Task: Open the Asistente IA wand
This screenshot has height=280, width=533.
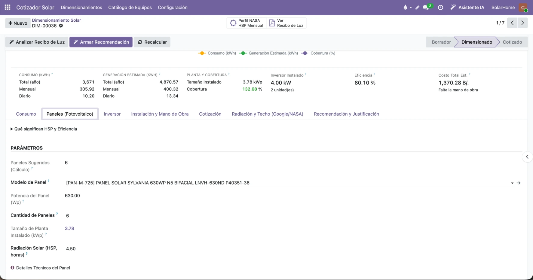Action: click(467, 8)
